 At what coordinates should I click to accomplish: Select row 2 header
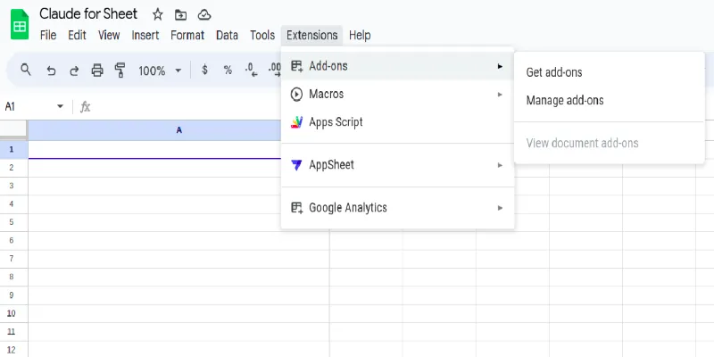[13, 168]
